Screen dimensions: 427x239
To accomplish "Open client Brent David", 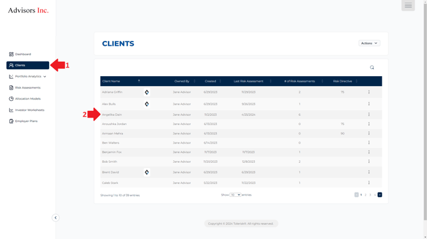I will pyautogui.click(x=110, y=172).
